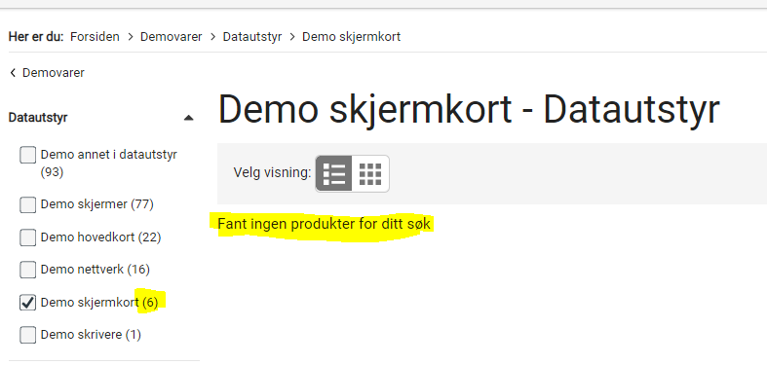Click the Demo skjermkort (6) label

tap(99, 303)
